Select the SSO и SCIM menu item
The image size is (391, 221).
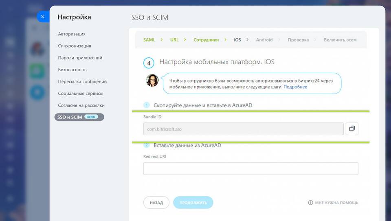pyautogui.click(x=79, y=117)
